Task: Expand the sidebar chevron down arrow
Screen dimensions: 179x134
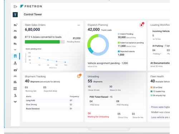Action: 15,50
